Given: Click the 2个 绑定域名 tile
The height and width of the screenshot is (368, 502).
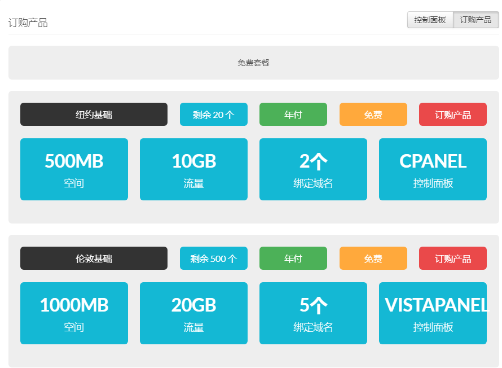Looking at the screenshot, I should coord(313,169).
